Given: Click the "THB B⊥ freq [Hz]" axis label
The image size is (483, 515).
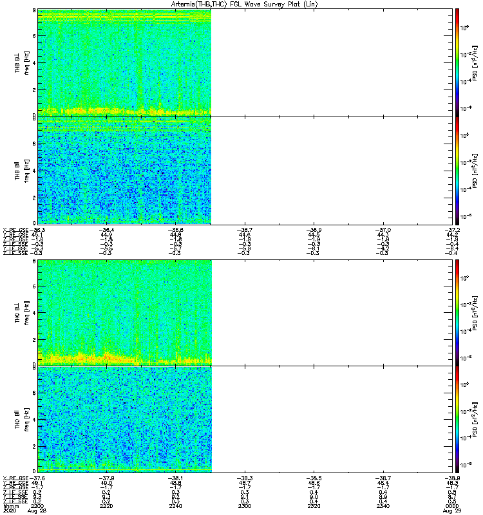Looking at the screenshot, I should pos(22,63).
